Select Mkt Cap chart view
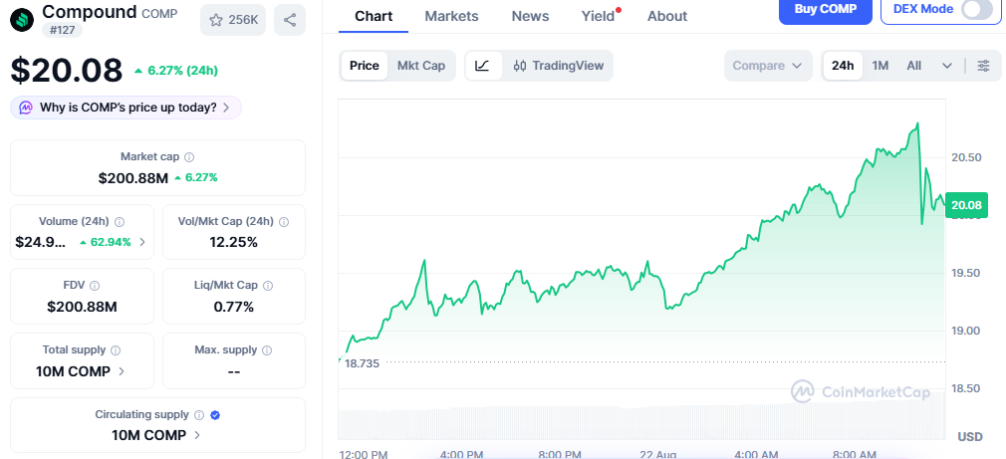Image resolution: width=1006 pixels, height=459 pixels. pos(421,66)
